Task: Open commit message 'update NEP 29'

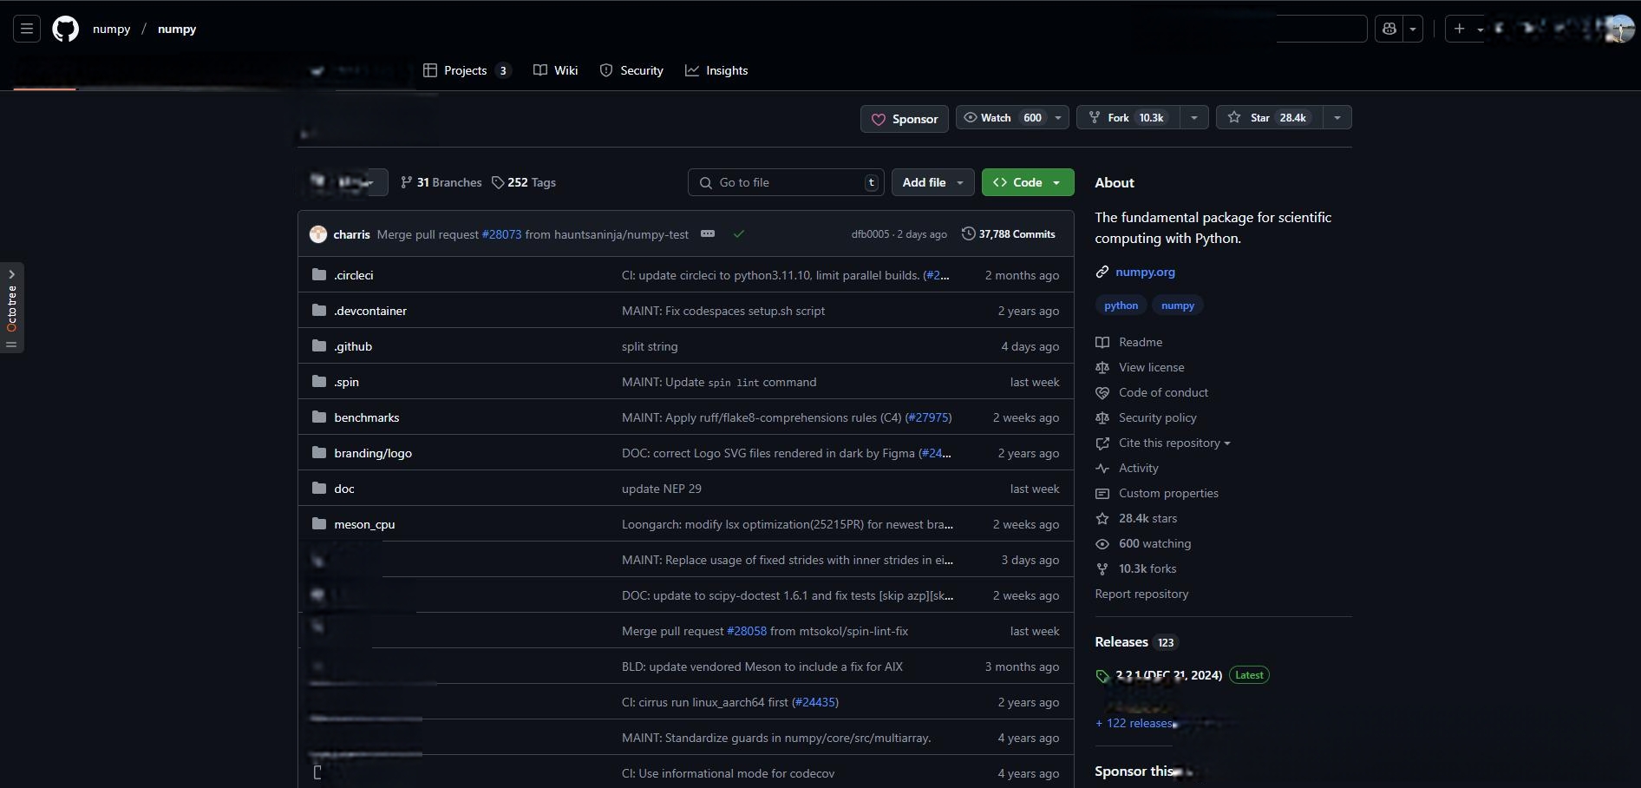Action: 662,489
